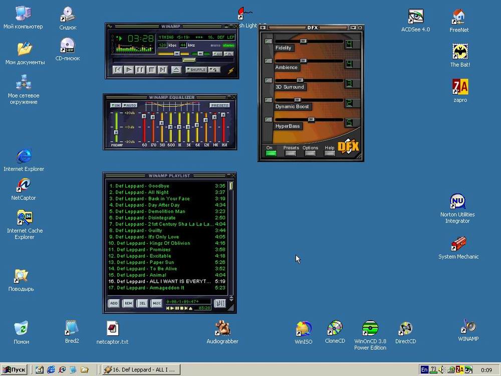Screen dimensions: 501x376
Task: Open the playlist REM menu
Action: pyautogui.click(x=128, y=303)
